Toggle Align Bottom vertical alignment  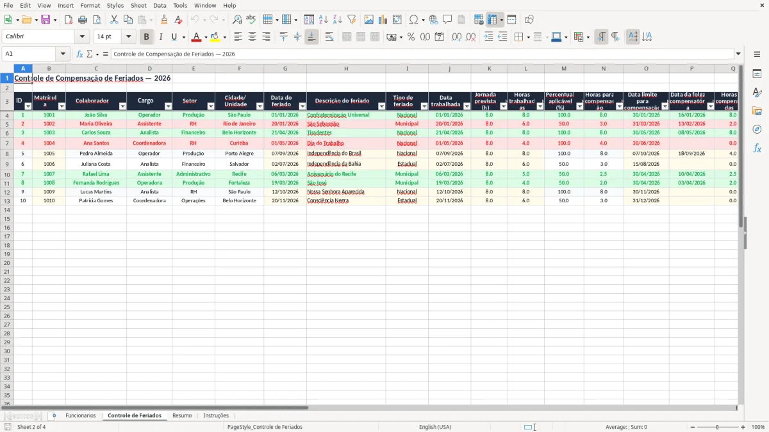pyautogui.click(x=311, y=37)
